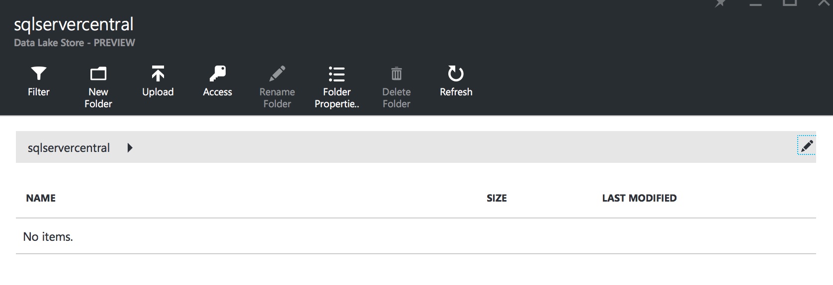This screenshot has height=285, width=833.
Task: Select sqlservercentral in the breadcrumb path
Action: click(x=69, y=147)
